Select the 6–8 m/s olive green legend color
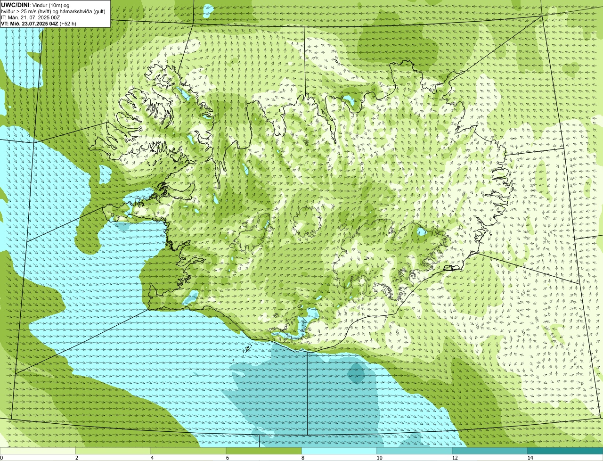603x461 pixels. 264,451
